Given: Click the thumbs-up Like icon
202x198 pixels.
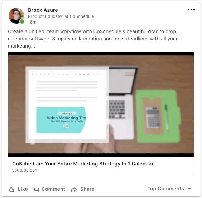Looking at the screenshot, I should click(11, 189).
